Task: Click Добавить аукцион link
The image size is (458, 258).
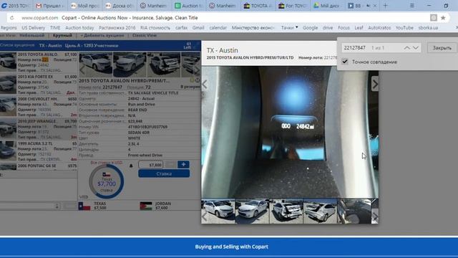Action: point(102,35)
